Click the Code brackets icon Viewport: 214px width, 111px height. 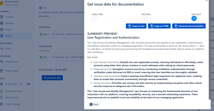pos(2,49)
